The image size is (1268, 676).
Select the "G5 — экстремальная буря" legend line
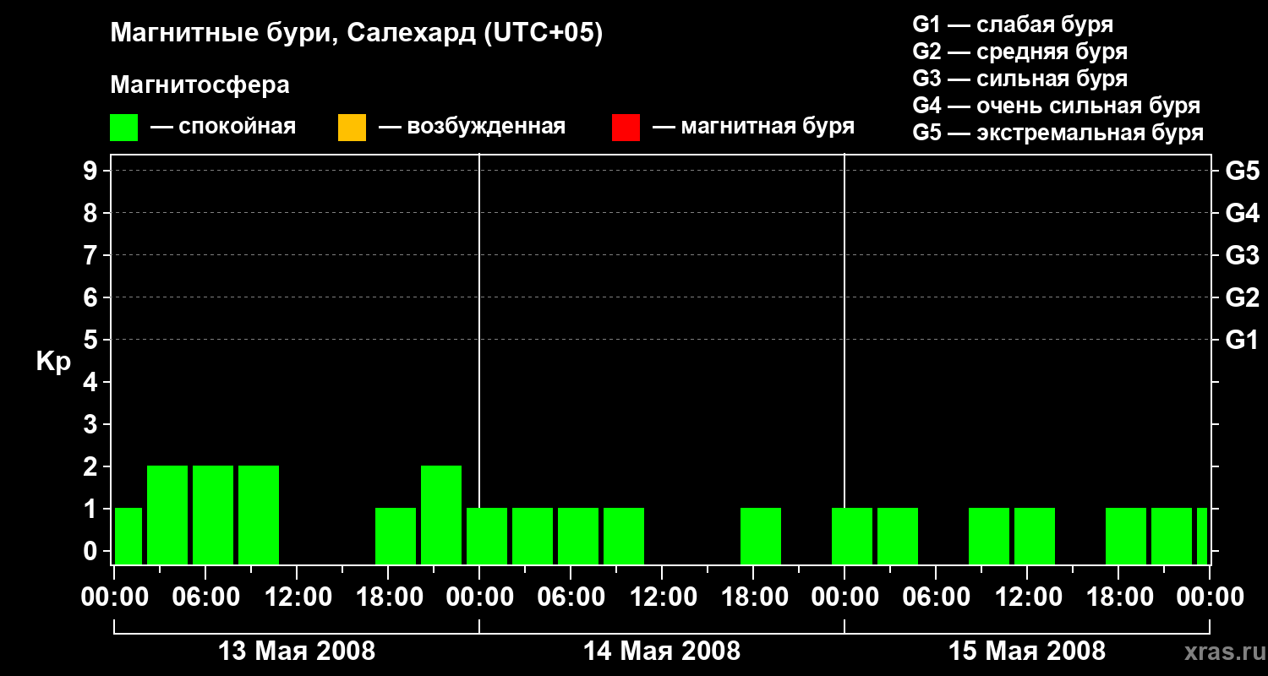coord(1058,133)
